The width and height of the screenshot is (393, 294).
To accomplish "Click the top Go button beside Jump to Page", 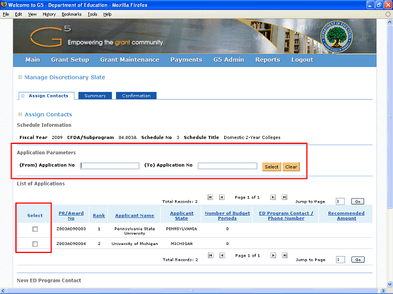I will pos(357,202).
